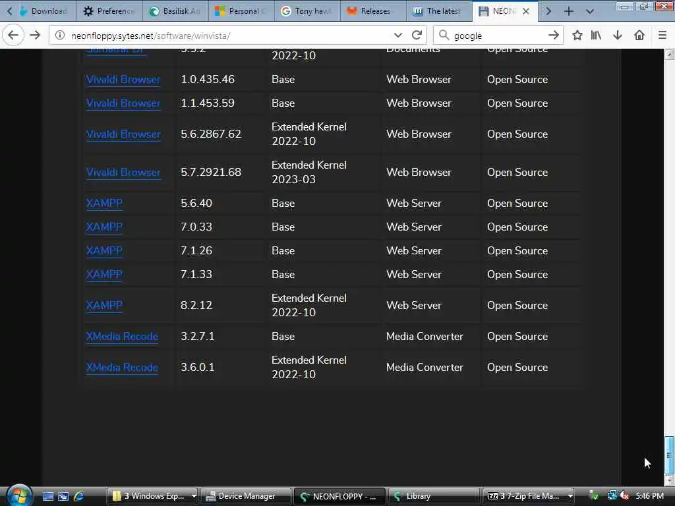
Task: Click Switch between windows quick launch icon
Action: point(63,496)
